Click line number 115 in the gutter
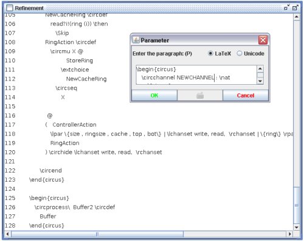Screen dimensions: 304x241 tap(10, 107)
